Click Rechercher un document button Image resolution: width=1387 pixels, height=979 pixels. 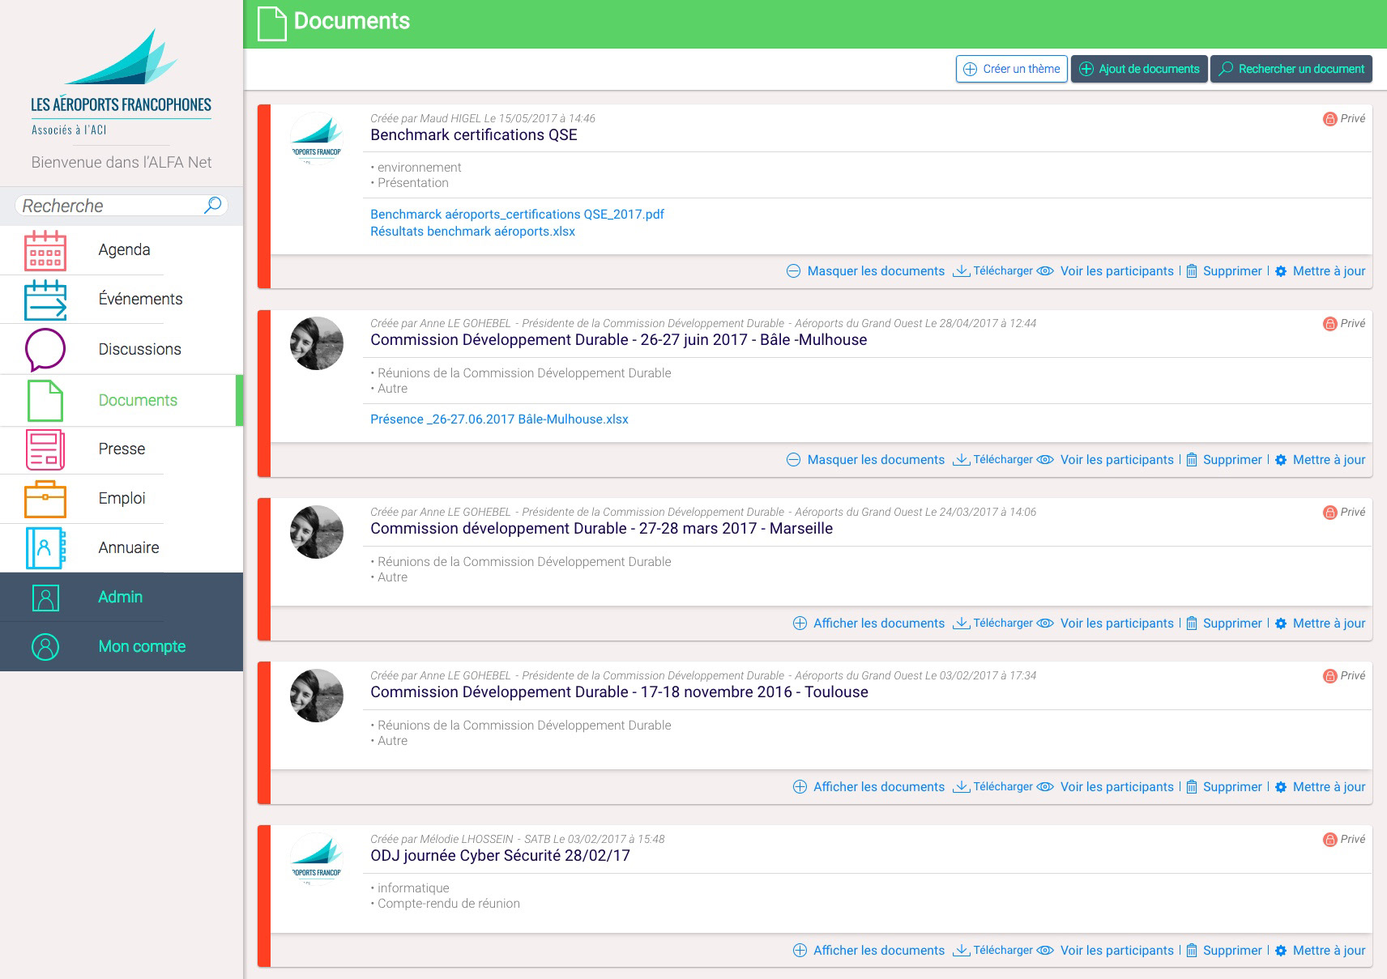click(x=1291, y=69)
